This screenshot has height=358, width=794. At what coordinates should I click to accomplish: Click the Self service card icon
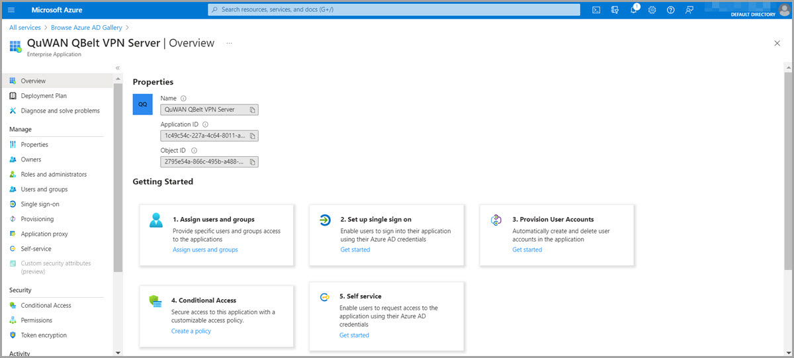[x=325, y=297]
